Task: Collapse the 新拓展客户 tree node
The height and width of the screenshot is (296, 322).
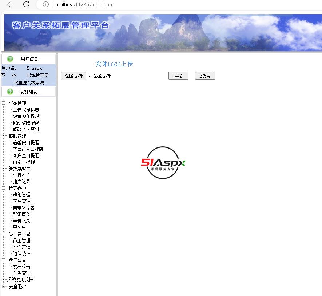Action: point(4,168)
